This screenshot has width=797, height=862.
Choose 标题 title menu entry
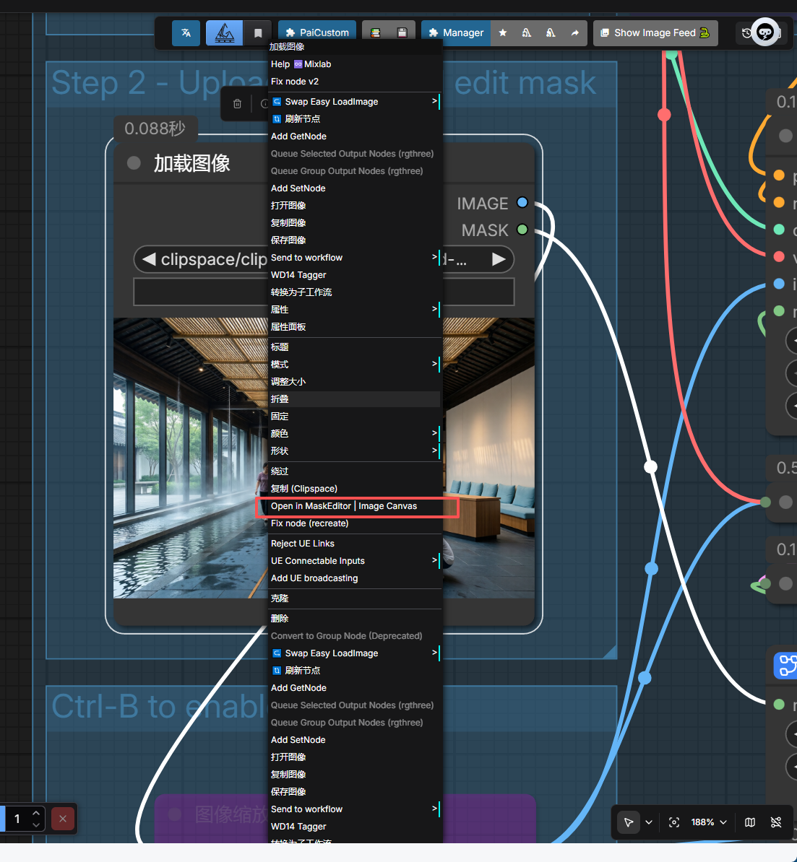click(x=355, y=347)
